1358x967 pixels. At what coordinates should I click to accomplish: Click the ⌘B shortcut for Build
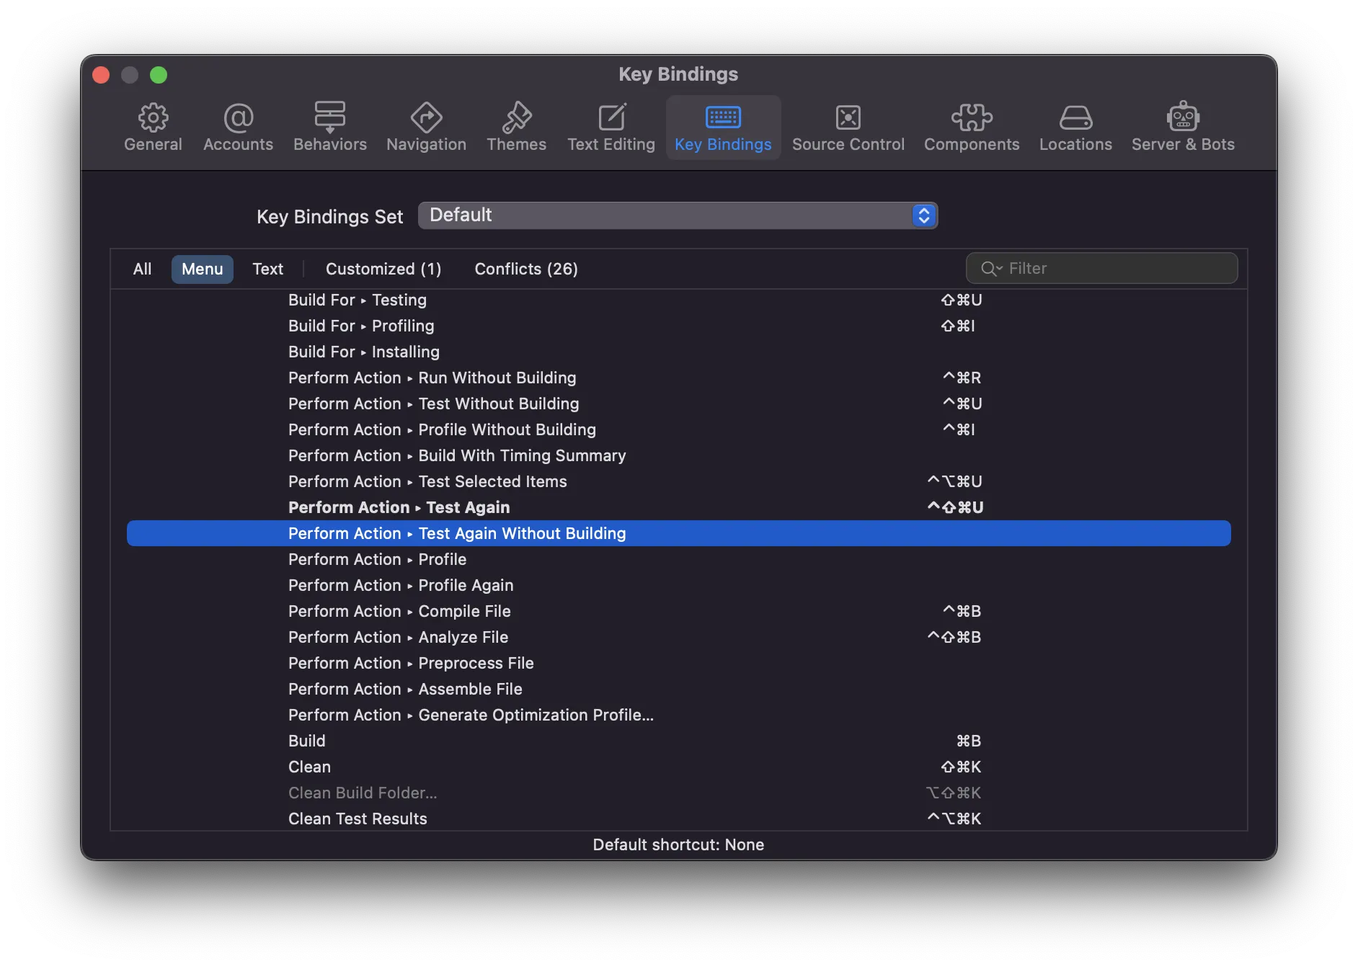[969, 741]
